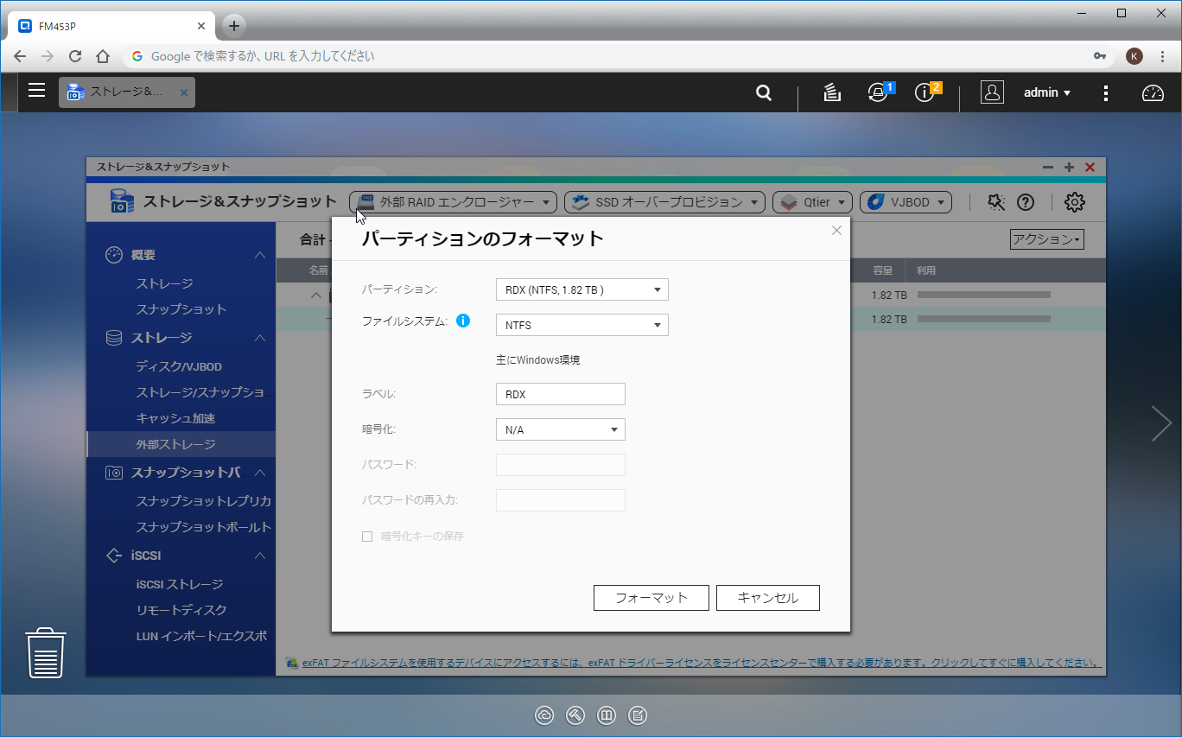Open the dashboard gauge icon
Viewport: 1182px width, 737px height.
pyautogui.click(x=1153, y=93)
